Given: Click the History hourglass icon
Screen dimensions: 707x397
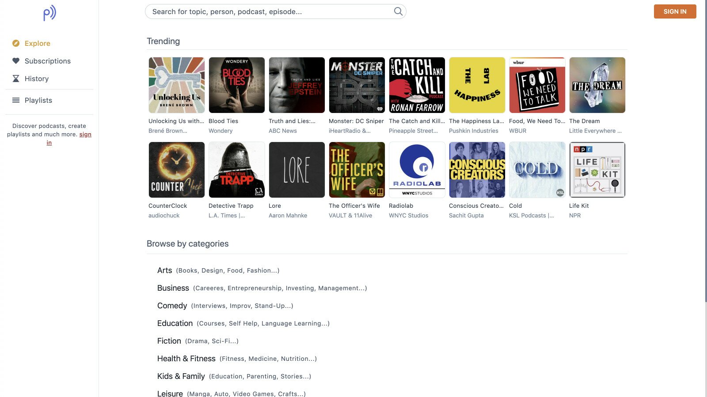Looking at the screenshot, I should (x=16, y=79).
